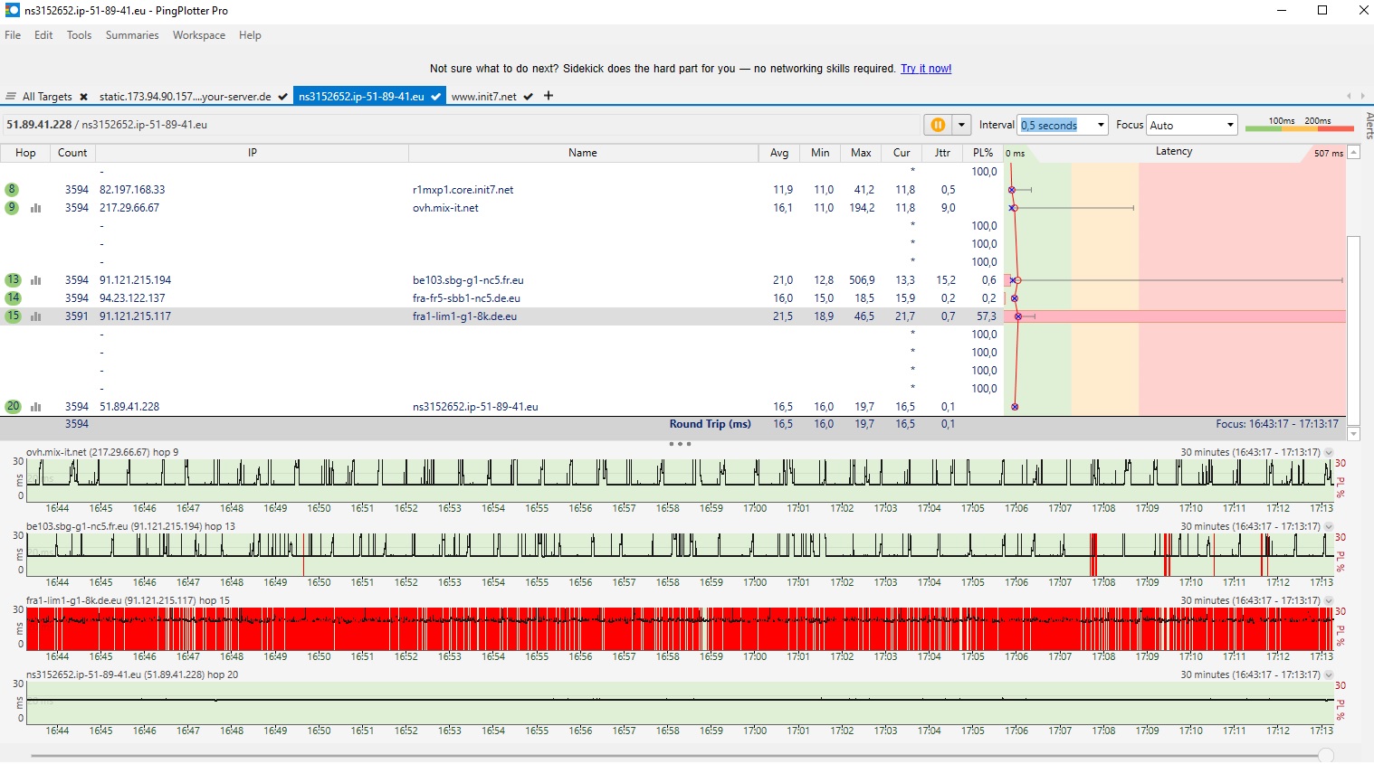Open the Workspace menu
The image size is (1374, 764).
(x=199, y=35)
